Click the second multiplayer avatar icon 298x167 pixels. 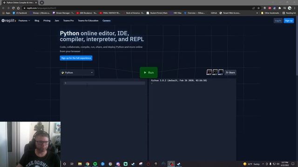(215, 72)
